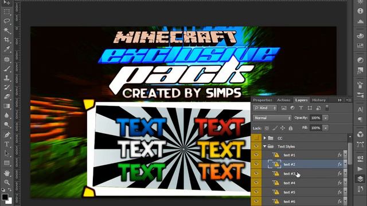The width and height of the screenshot is (367, 206).
Task: Open the Opacity slider dropdown arrow
Action: tap(326, 118)
